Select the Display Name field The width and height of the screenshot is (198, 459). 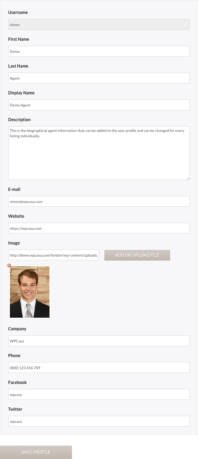pos(99,105)
